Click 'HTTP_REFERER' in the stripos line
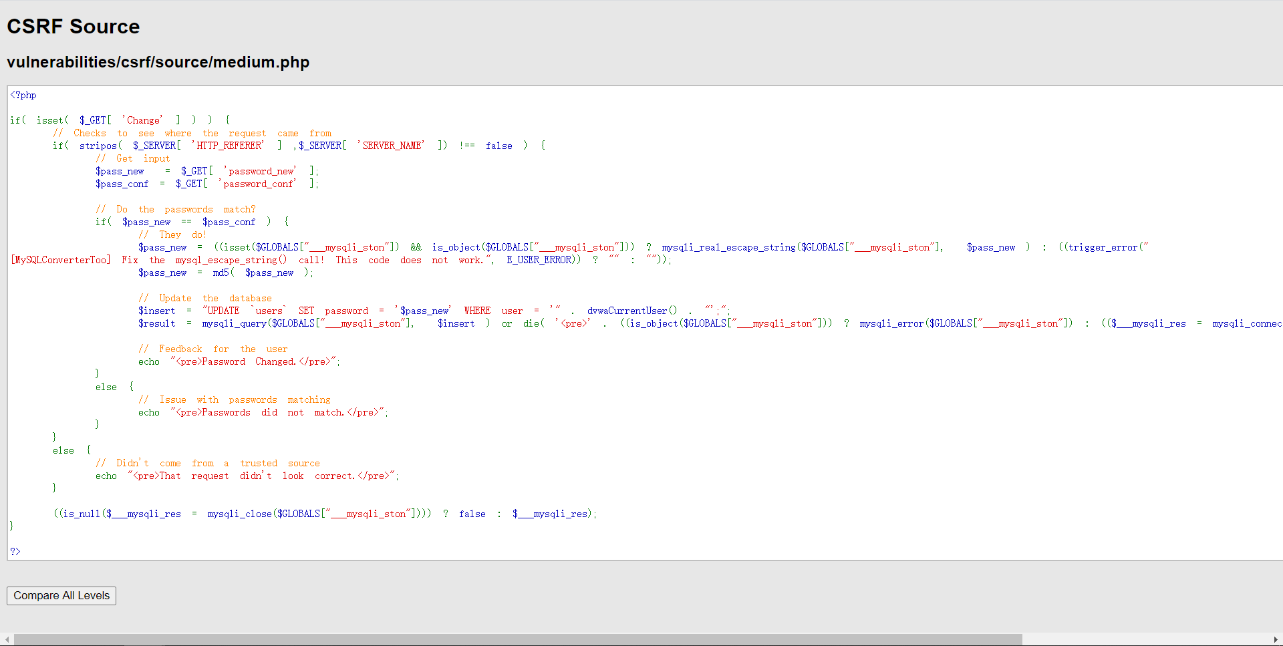Viewport: 1283px width, 646px height. pos(228,146)
